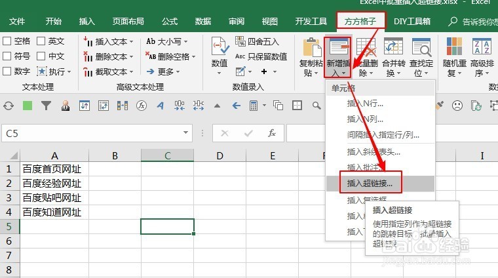Open the 公式 ribbon tab
Viewport: 498px width, 278px height.
(170, 21)
